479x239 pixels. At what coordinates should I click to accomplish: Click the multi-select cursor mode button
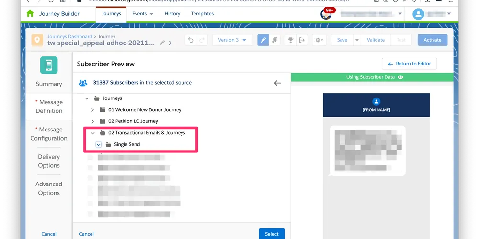point(274,40)
